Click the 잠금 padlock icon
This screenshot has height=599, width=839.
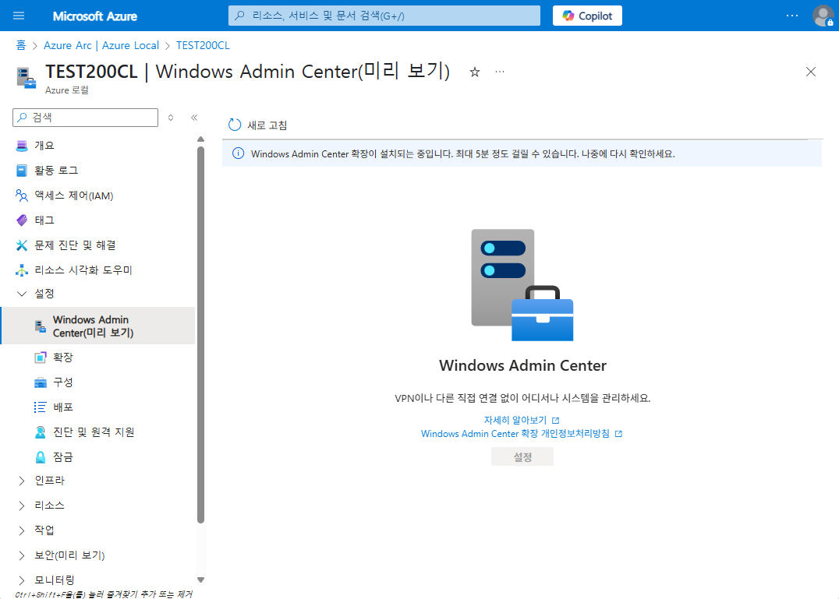coord(40,457)
